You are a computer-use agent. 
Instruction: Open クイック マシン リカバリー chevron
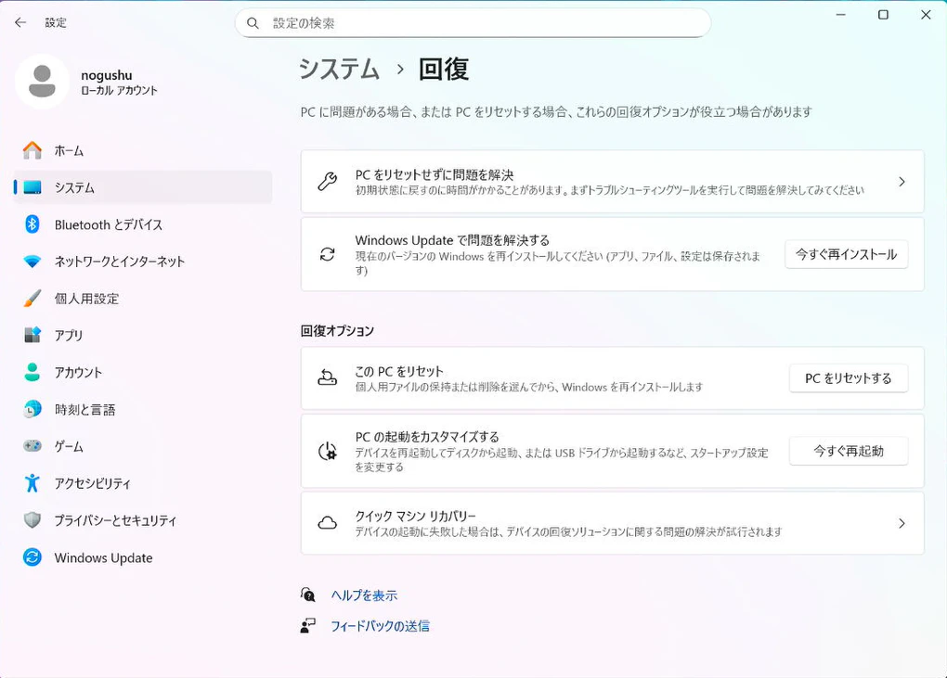[x=902, y=523]
